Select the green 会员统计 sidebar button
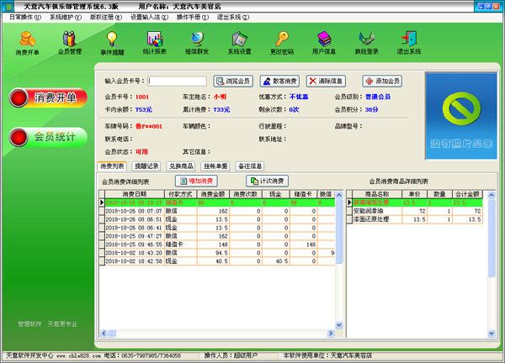The width and height of the screenshot is (505, 363). coord(47,137)
